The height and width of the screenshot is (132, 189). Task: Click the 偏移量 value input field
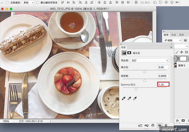pyautogui.click(x=163, y=76)
